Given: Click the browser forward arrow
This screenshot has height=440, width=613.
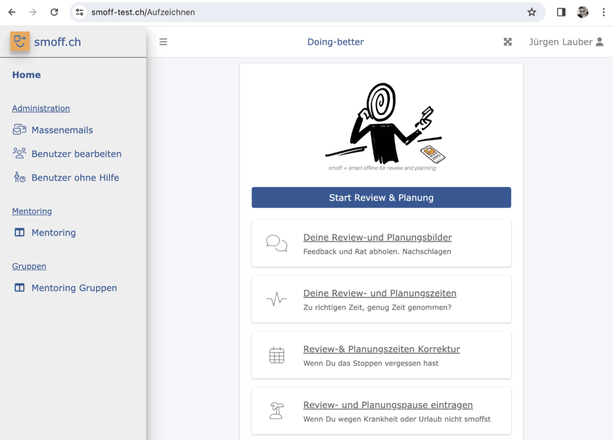Looking at the screenshot, I should (x=33, y=12).
